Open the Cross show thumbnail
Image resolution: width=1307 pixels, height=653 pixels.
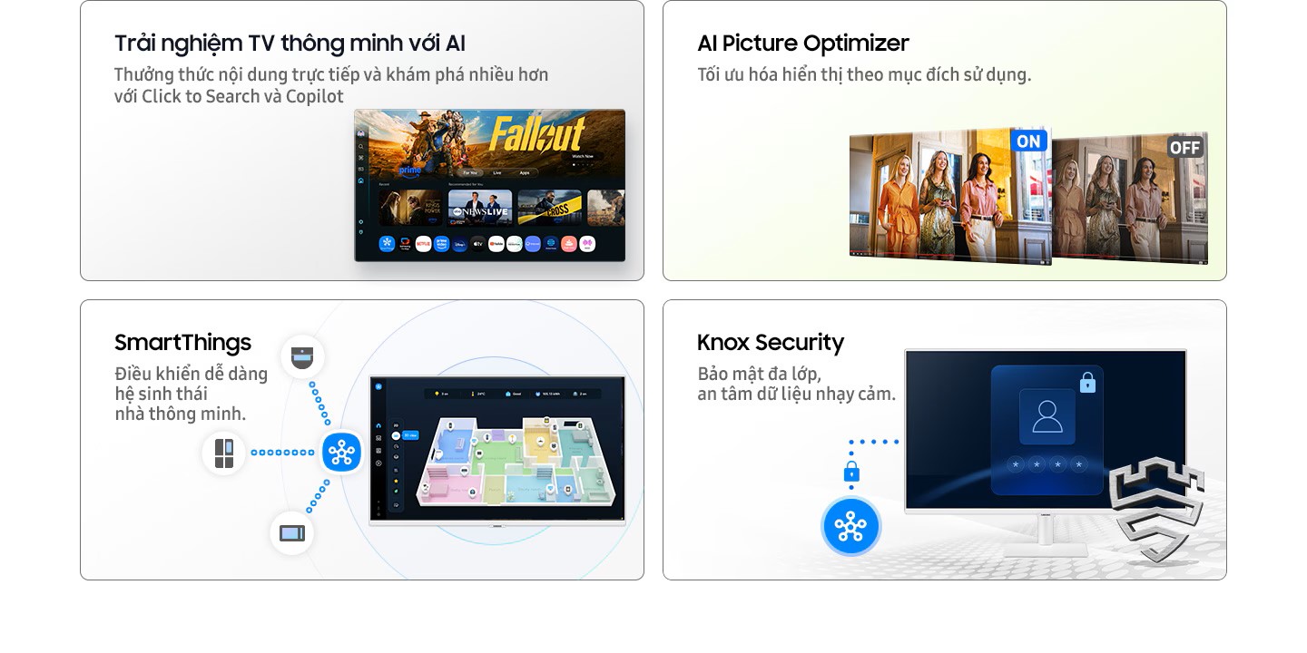[549, 208]
